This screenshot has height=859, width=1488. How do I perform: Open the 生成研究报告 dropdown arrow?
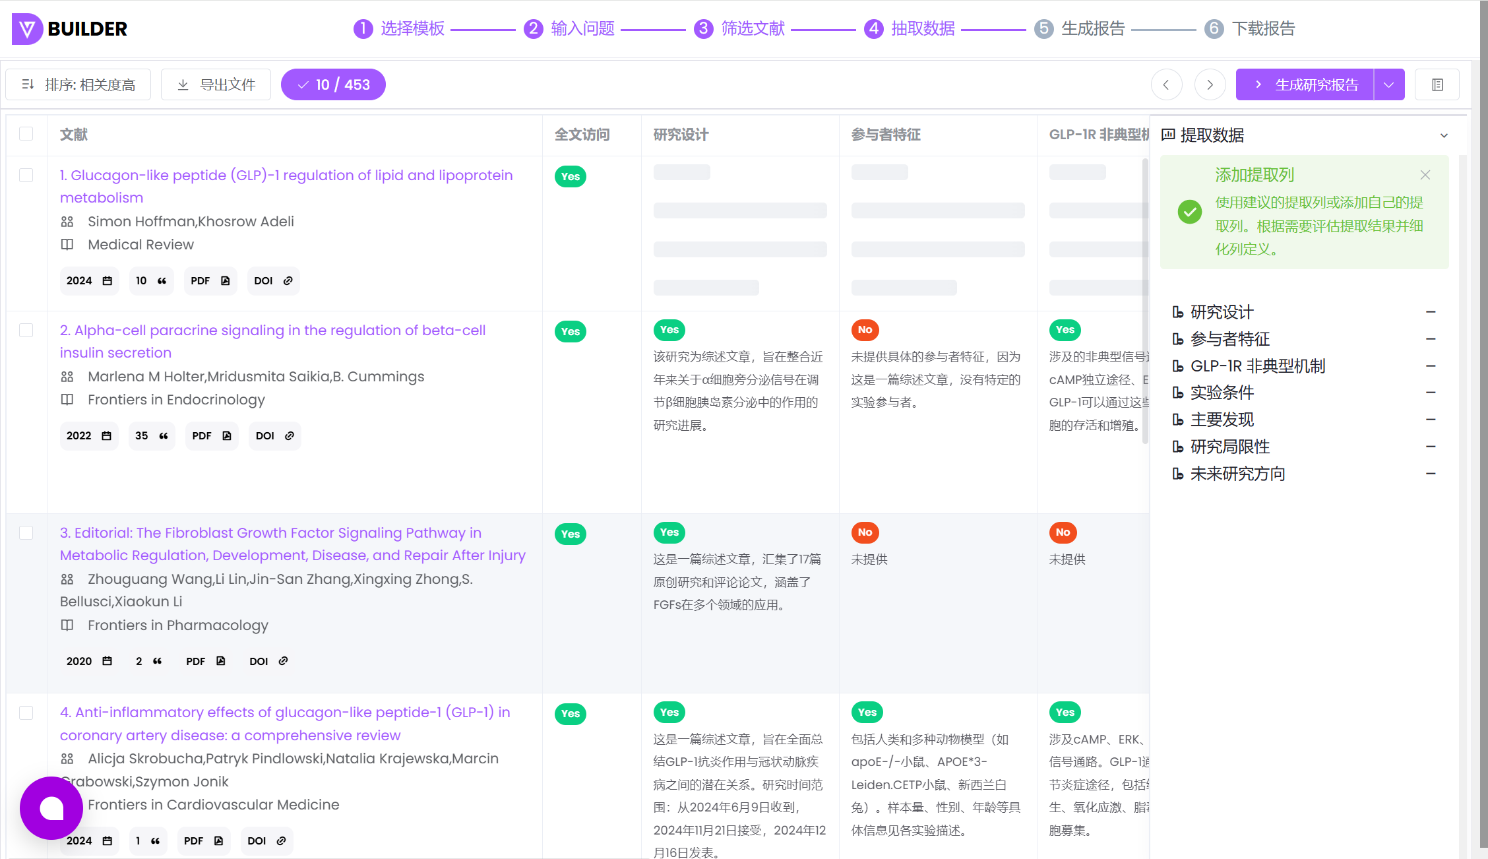(x=1389, y=84)
